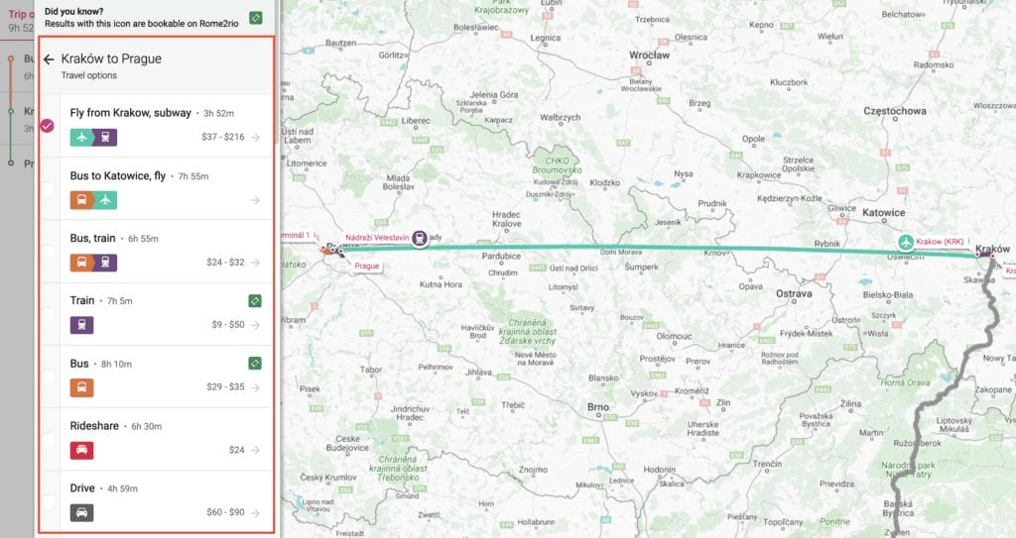
Task: Click the teal airplane icon under Fly from Krakow
Action: (x=81, y=138)
